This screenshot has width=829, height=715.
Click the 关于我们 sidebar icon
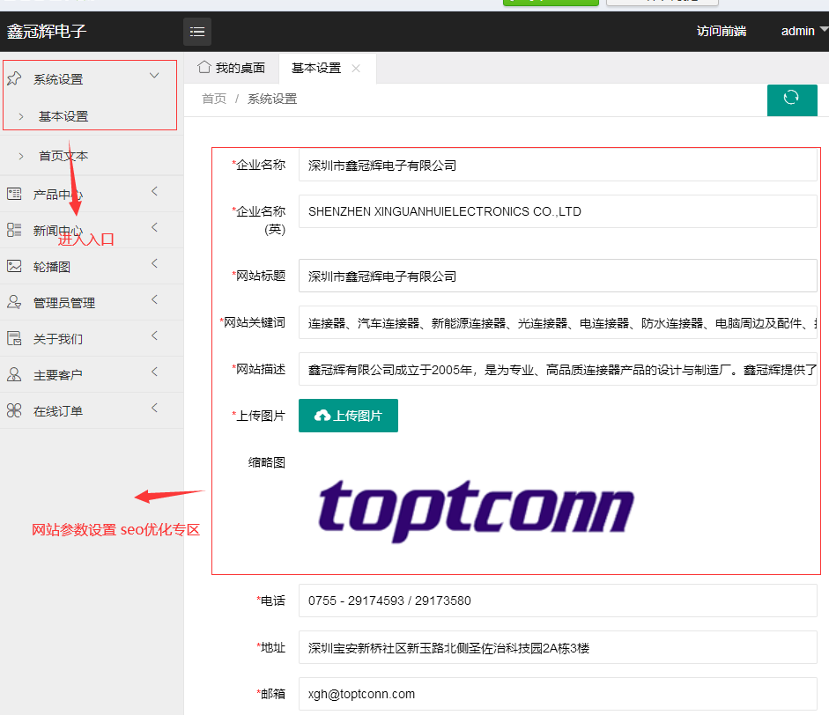14,338
